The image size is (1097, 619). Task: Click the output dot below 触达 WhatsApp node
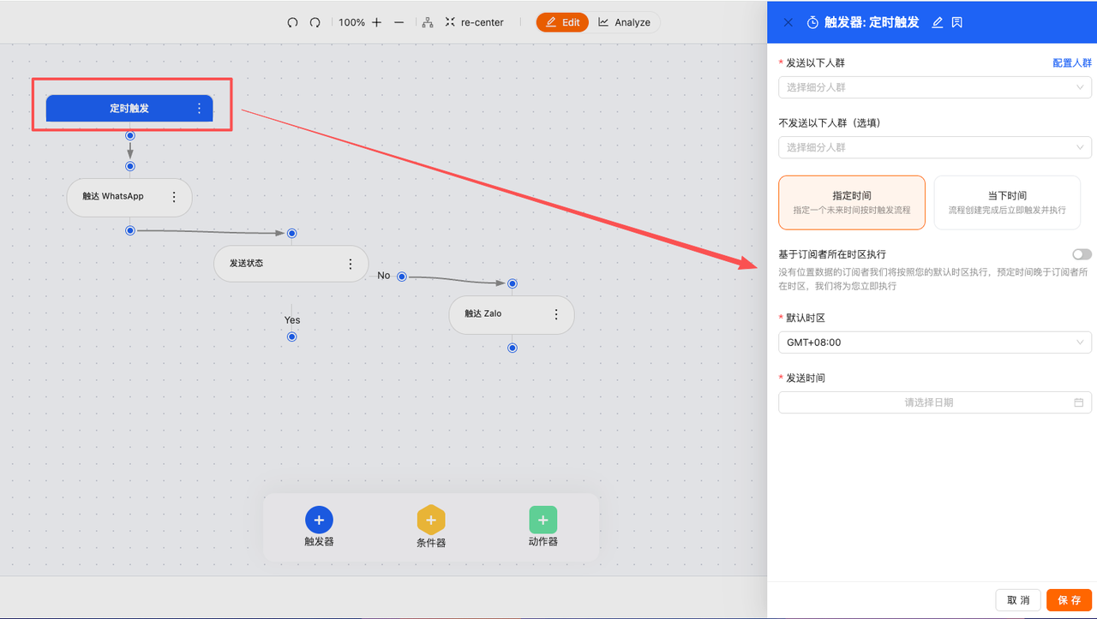tap(130, 230)
